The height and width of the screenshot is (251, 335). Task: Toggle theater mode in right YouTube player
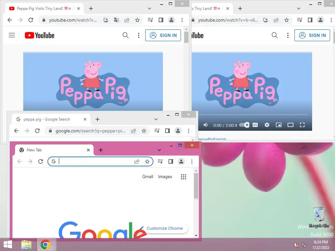(291, 125)
